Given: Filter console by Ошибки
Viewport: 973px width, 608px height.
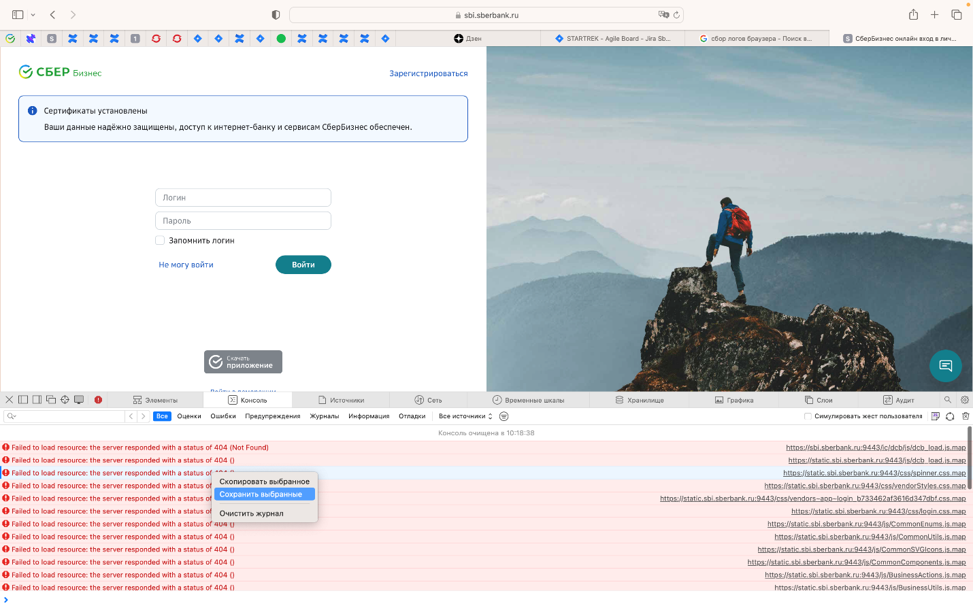Looking at the screenshot, I should [223, 416].
